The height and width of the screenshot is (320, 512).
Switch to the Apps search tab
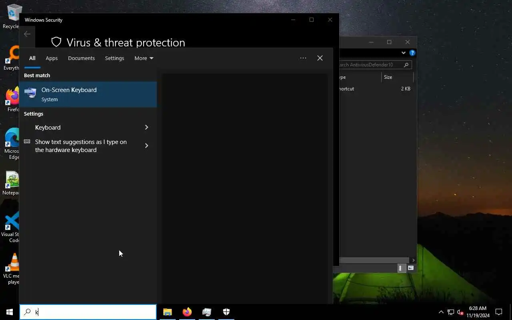click(x=52, y=58)
